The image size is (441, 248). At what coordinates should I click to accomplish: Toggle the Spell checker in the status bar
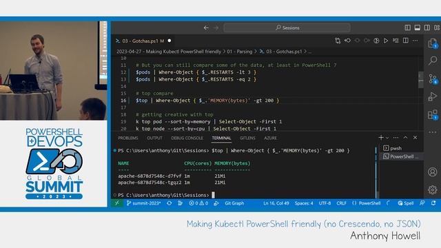point(406,203)
